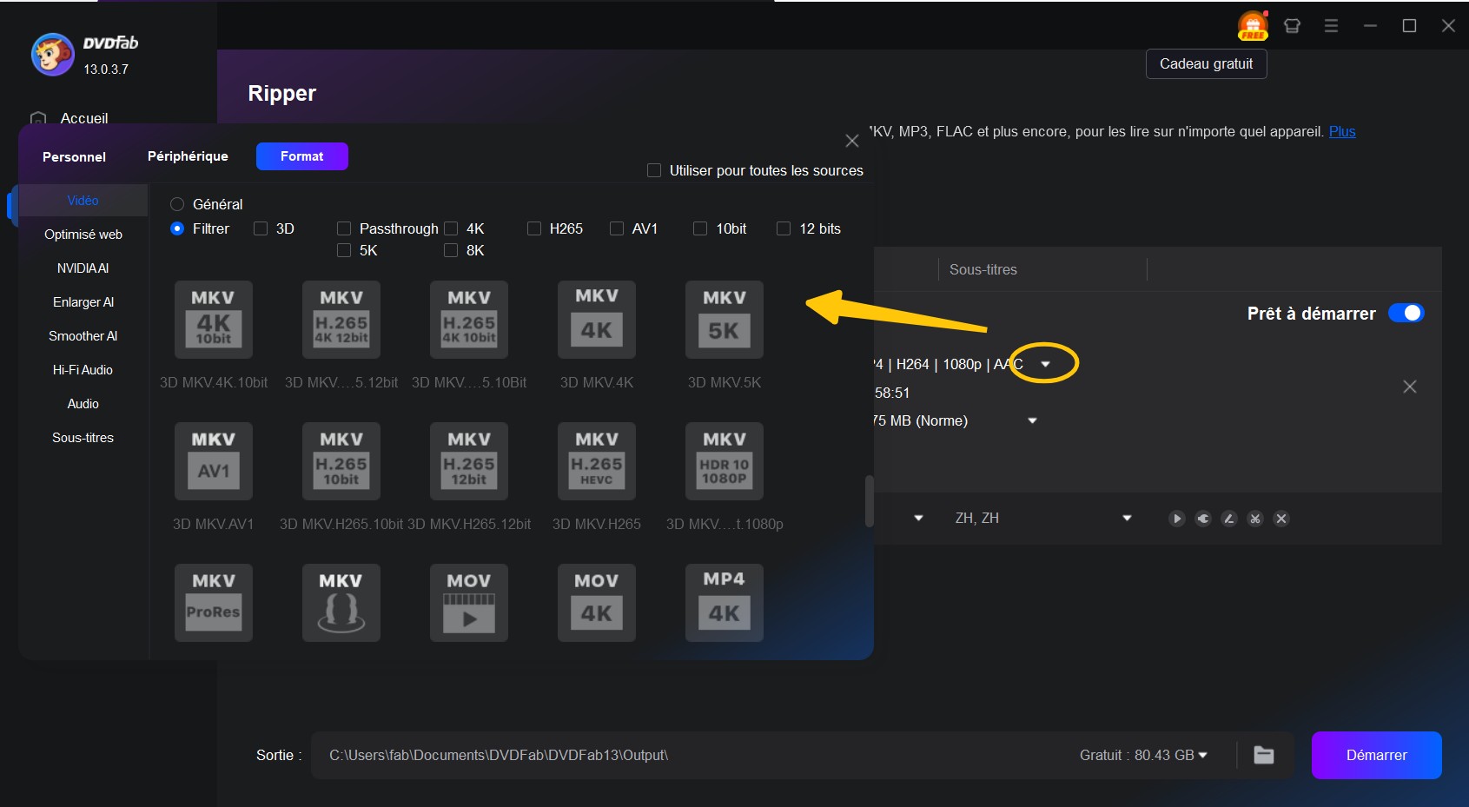Open the output folder icon
1469x807 pixels.
[1264, 755]
